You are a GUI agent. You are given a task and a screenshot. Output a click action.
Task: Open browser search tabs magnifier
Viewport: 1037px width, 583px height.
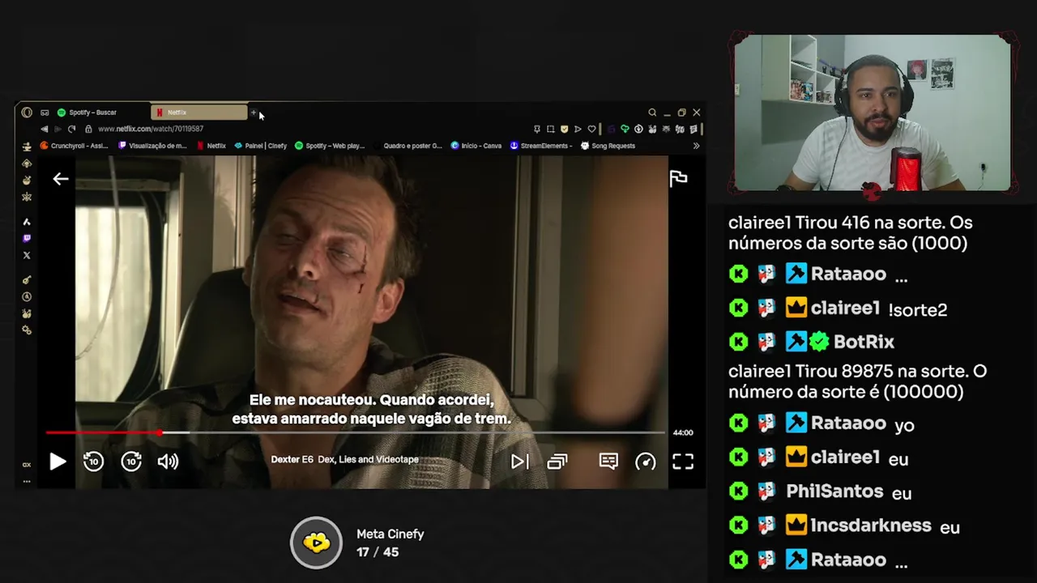[652, 113]
